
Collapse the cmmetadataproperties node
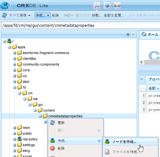40,116
